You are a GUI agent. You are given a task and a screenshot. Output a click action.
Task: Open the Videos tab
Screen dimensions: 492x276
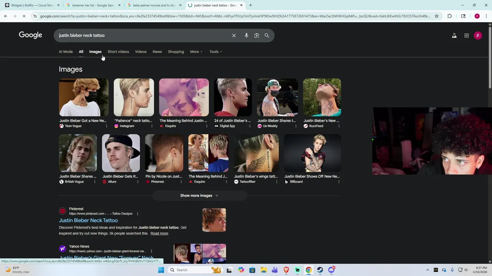pyautogui.click(x=141, y=52)
